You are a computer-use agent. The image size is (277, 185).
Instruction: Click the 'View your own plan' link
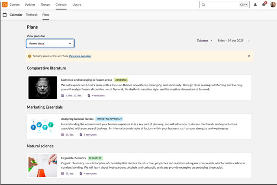tap(80, 56)
